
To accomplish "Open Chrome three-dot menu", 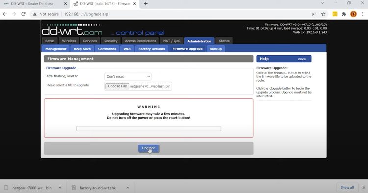I will pos(363,14).
